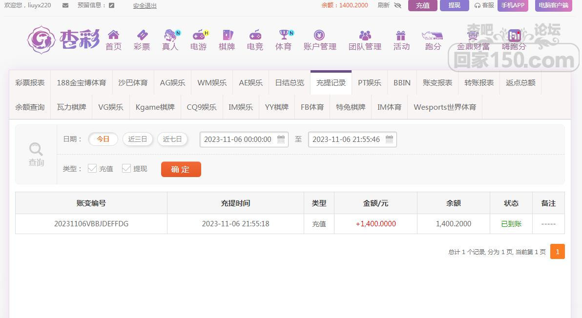Screen dimensions: 582x318
Task: Click the 安全退出 logout link
Action: (x=145, y=6)
